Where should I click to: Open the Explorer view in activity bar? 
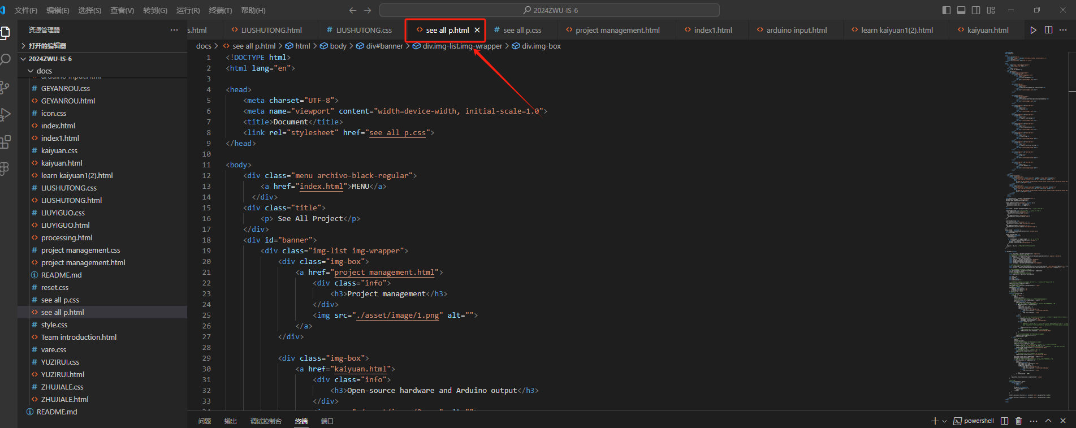(x=5, y=33)
